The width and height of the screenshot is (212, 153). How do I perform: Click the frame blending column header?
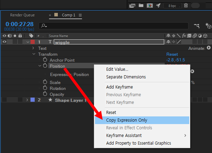(189, 36)
